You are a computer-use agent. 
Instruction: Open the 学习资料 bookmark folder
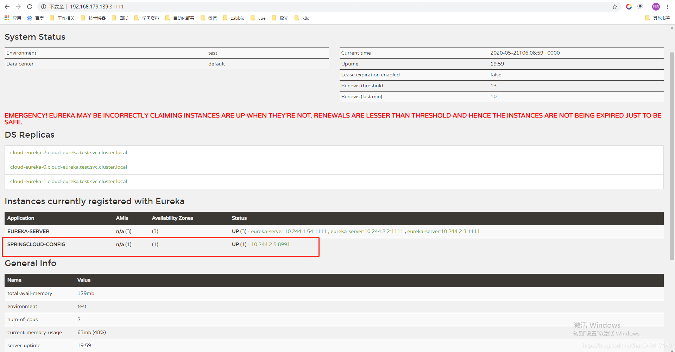(x=147, y=18)
